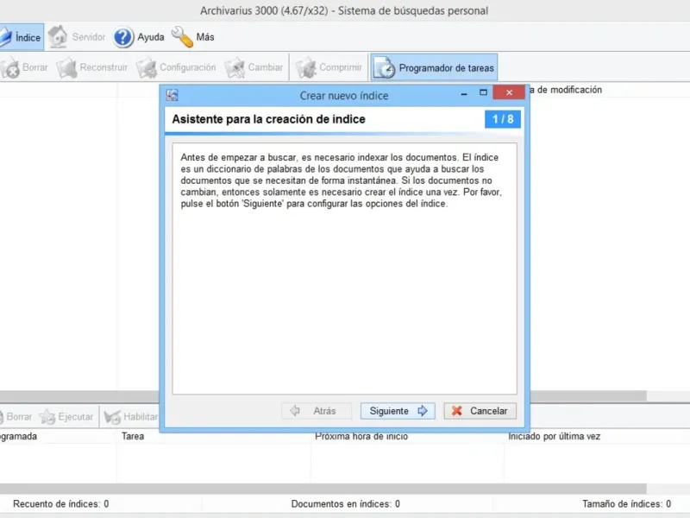Click the Cambiar toolbar button
The image size is (690, 518).
point(254,67)
